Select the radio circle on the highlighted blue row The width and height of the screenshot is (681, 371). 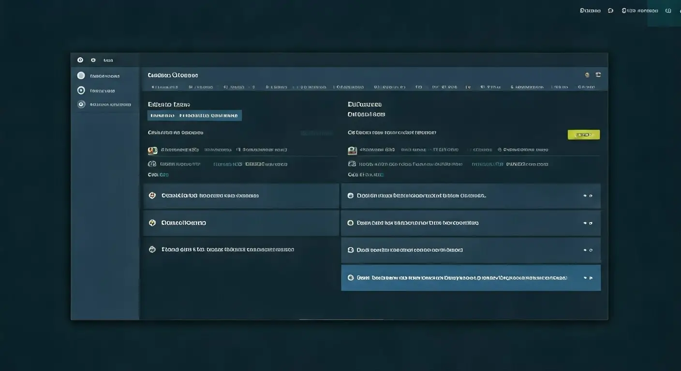pos(351,278)
